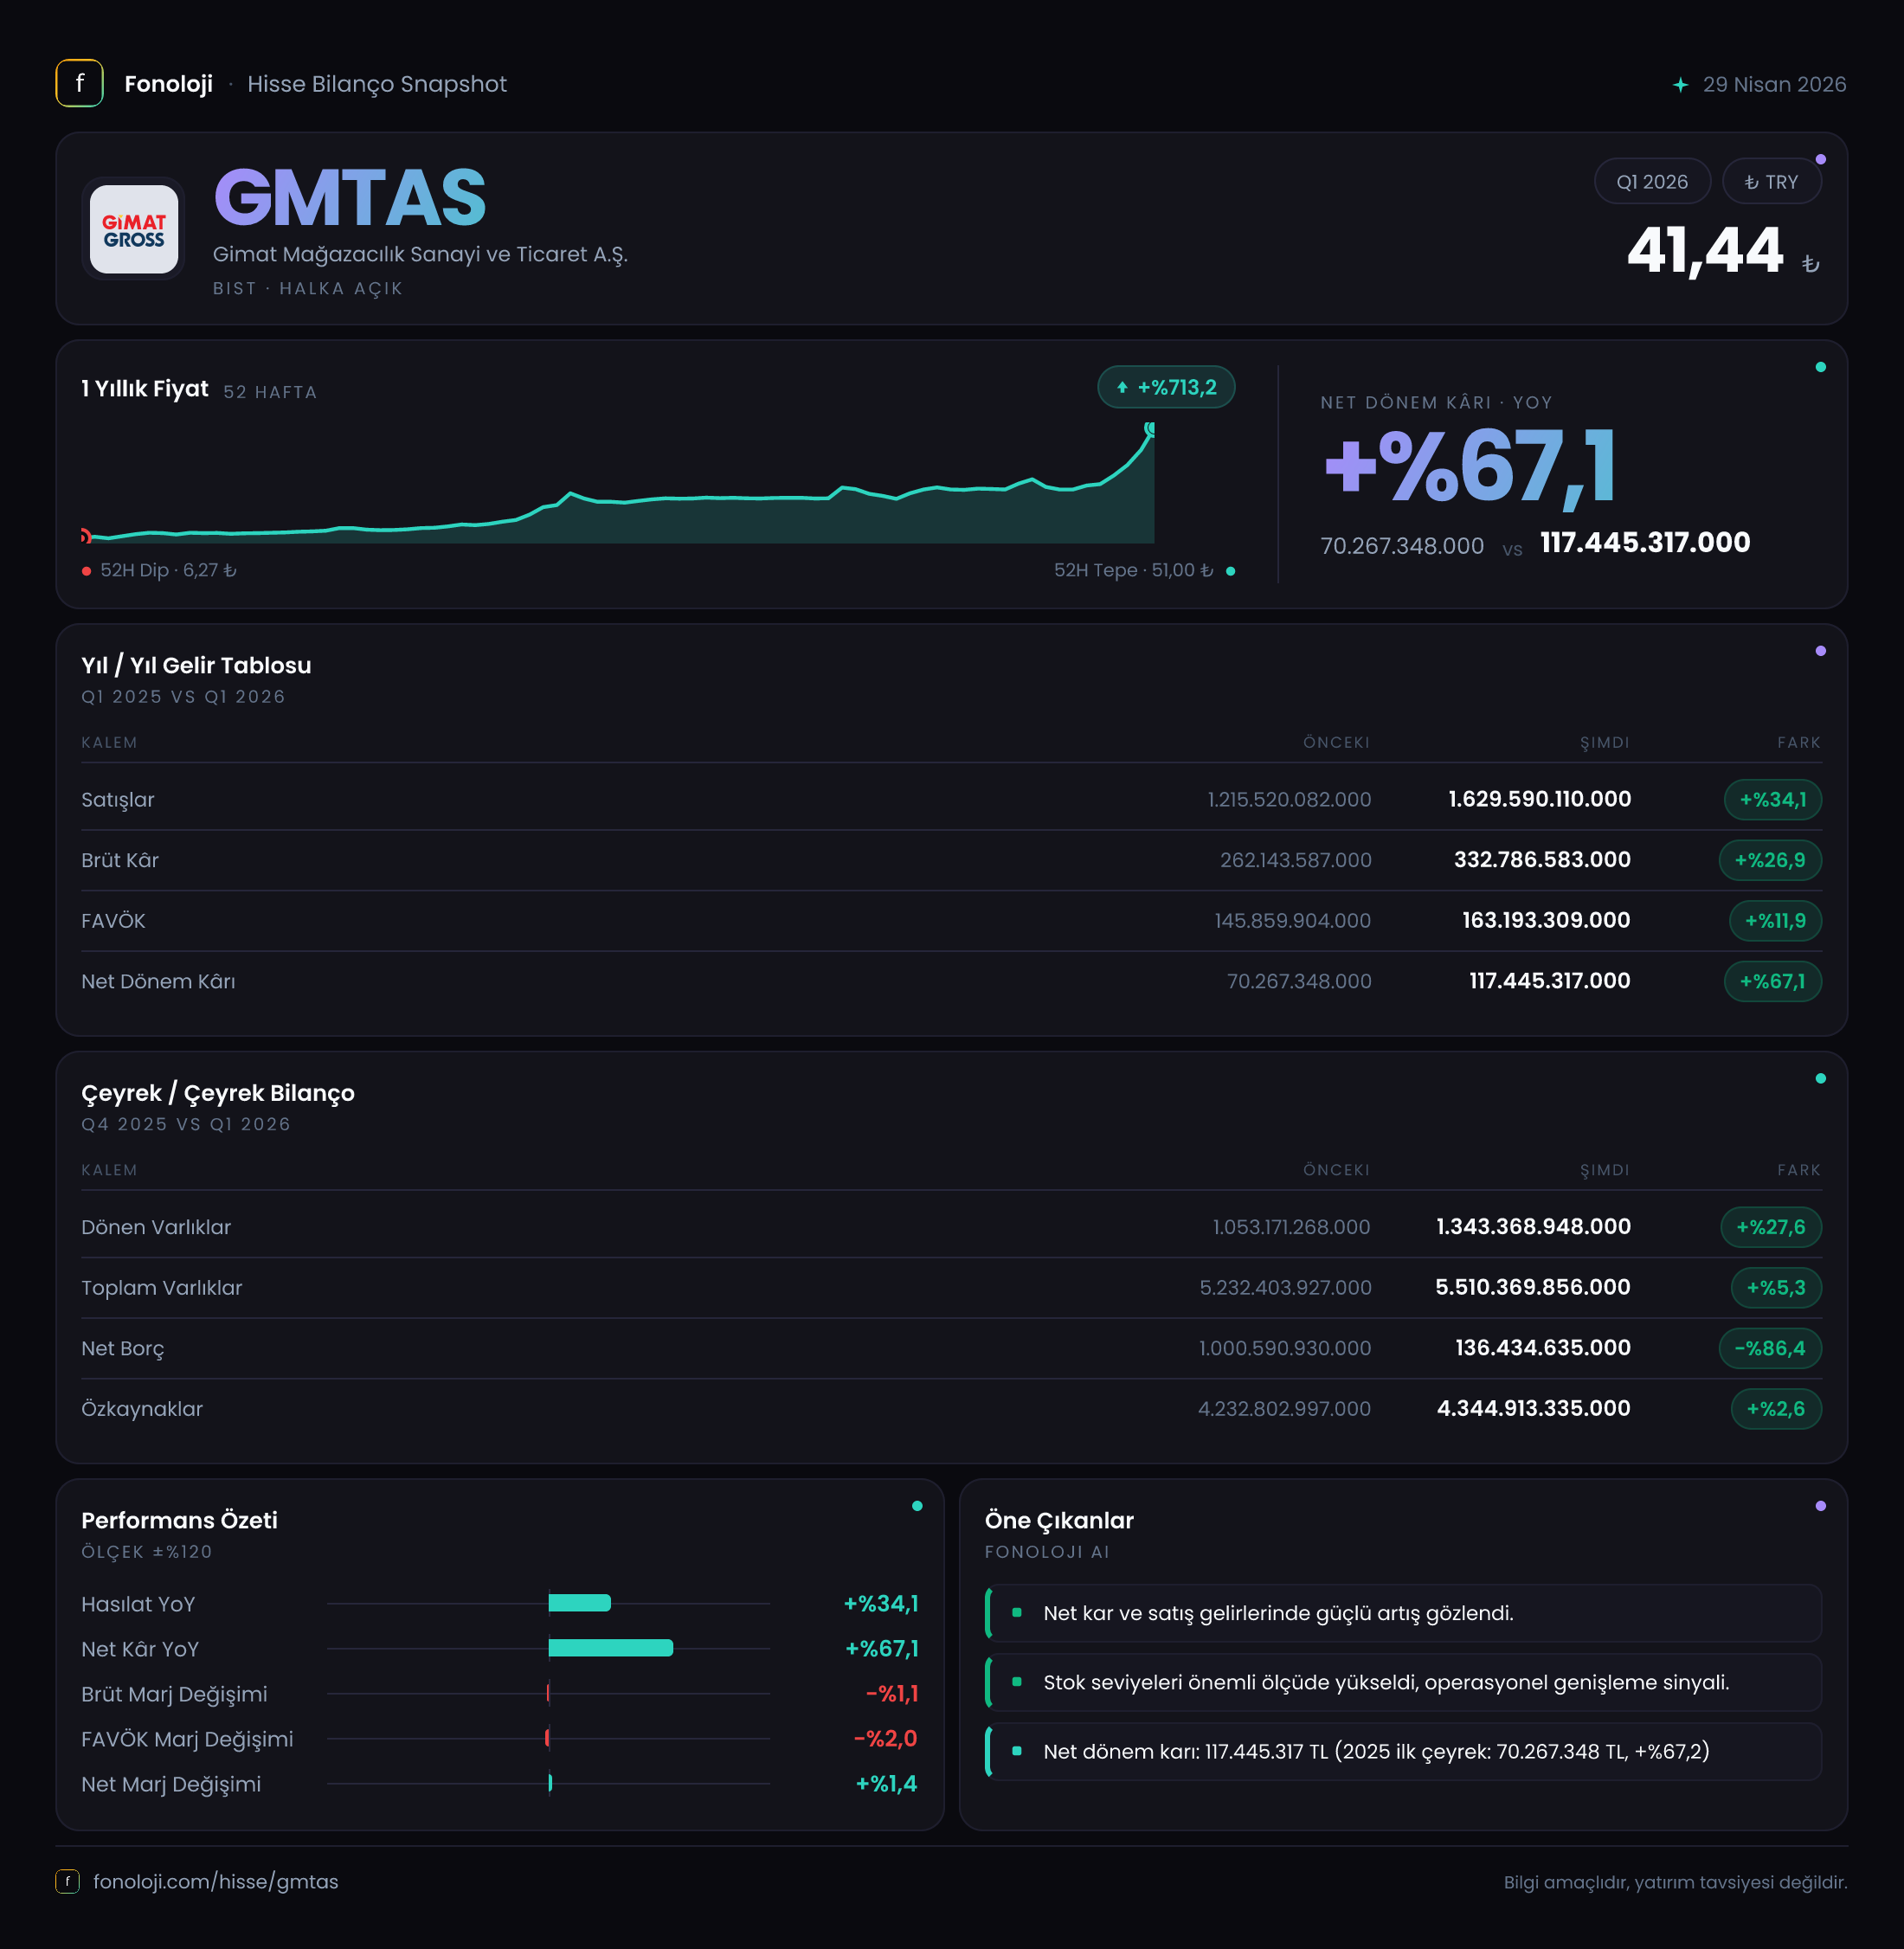Click the Fonoloji logo icon in header
Screen dimensions: 1904x1949
(79, 83)
